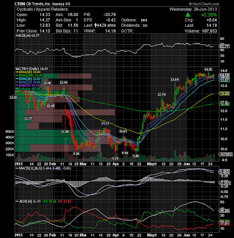234x238 pixels.
Task: Click the Citi Trends, Inc. company name
Action: click(39, 4)
